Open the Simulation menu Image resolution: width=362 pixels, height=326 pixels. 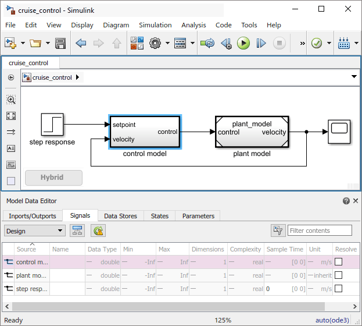coord(155,25)
